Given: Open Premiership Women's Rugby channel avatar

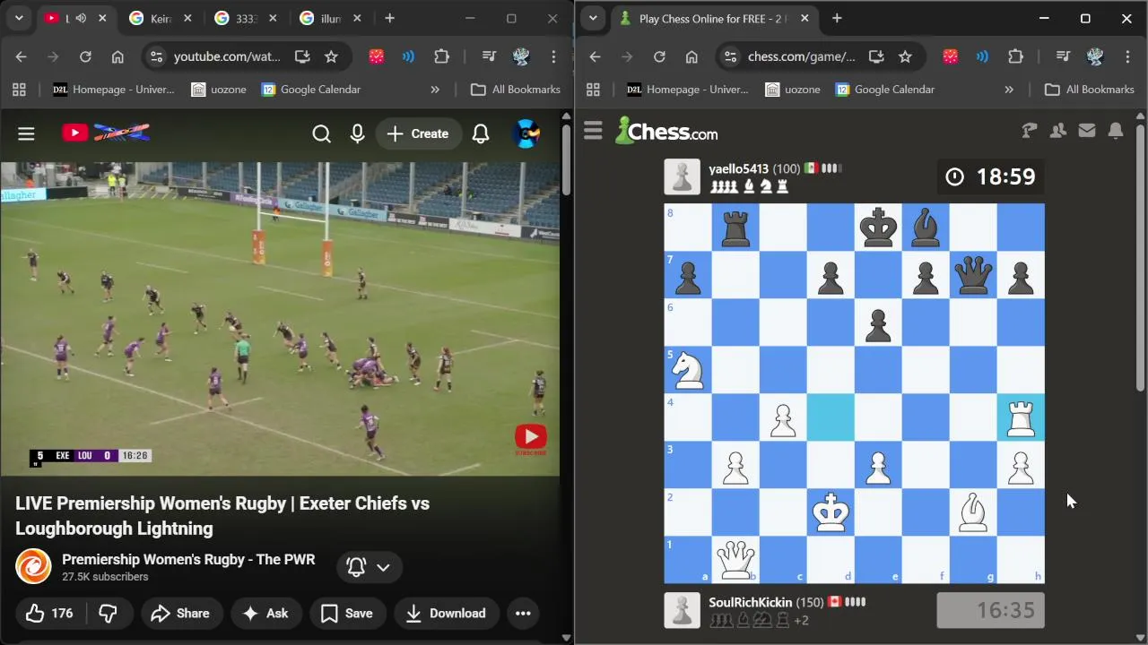Looking at the screenshot, I should 33,566.
